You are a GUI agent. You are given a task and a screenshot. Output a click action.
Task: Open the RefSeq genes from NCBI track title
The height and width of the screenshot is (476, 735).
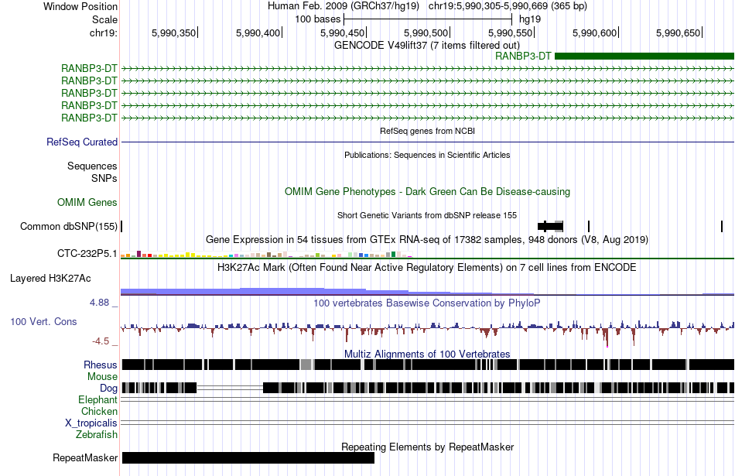click(x=427, y=131)
